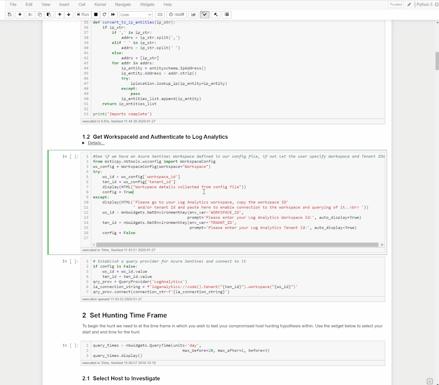Click the page vertical scrollbar thumb

(437, 61)
